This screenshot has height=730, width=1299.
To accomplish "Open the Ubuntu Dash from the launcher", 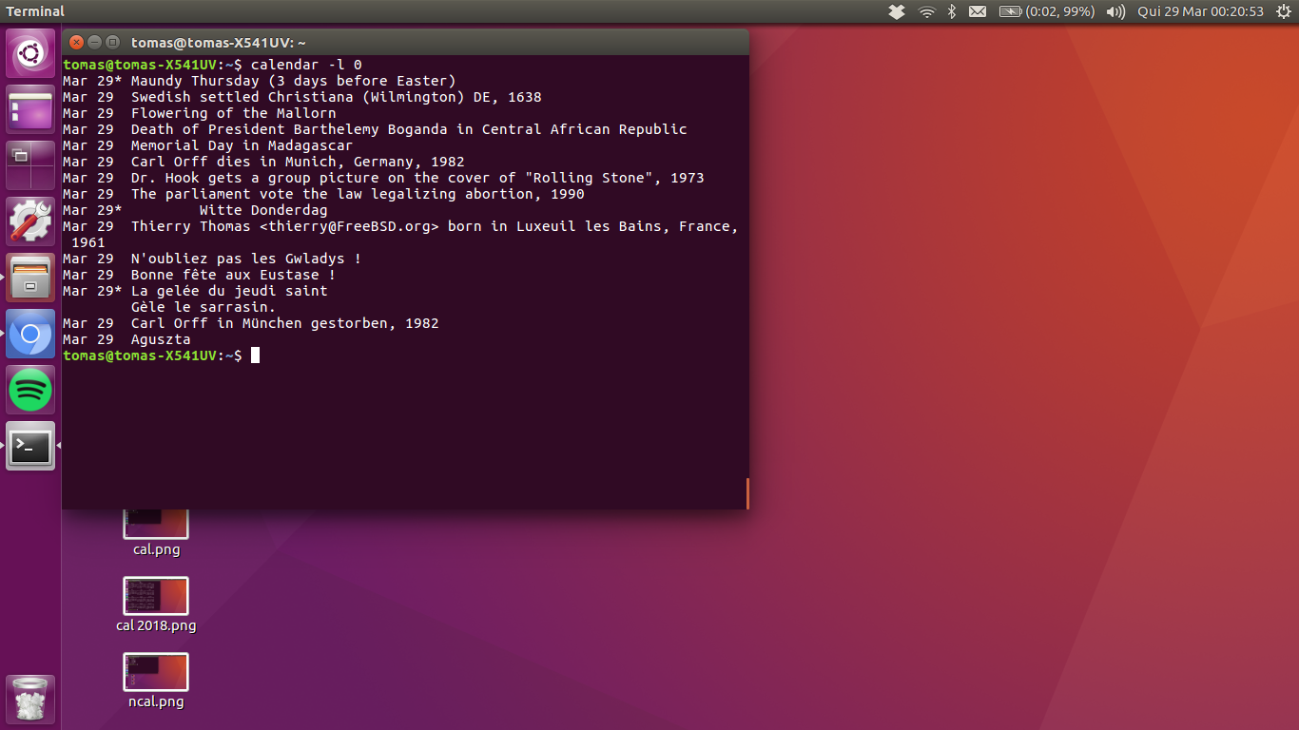I will (x=30, y=52).
